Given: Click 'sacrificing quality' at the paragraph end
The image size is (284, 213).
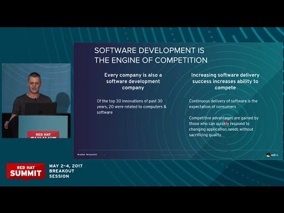Looking at the screenshot, I should (x=205, y=135).
